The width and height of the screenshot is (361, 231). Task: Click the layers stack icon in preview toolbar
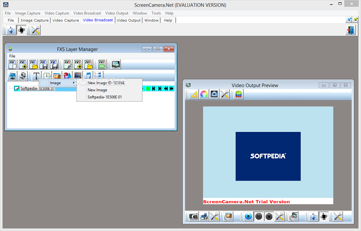239,94
